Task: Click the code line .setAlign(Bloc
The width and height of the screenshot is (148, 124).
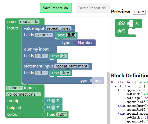Action: coord(136,98)
